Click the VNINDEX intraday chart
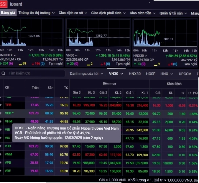The height and width of the screenshot is (183, 199). pos(31,33)
